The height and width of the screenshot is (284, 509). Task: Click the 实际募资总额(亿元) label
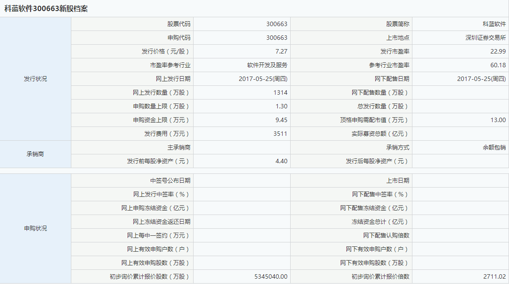[x=381, y=134]
